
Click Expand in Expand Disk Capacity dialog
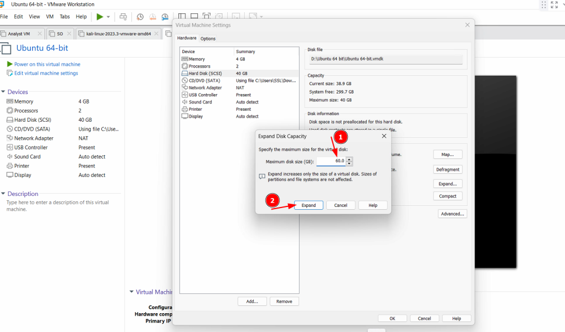pyautogui.click(x=309, y=205)
